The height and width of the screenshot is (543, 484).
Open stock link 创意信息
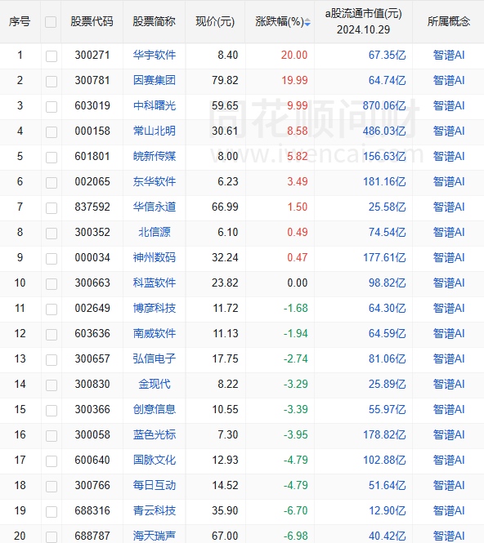pos(155,408)
